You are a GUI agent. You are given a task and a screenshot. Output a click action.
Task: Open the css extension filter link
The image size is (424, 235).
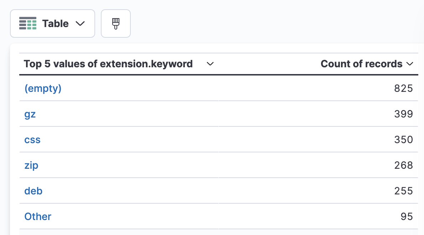[32, 140]
